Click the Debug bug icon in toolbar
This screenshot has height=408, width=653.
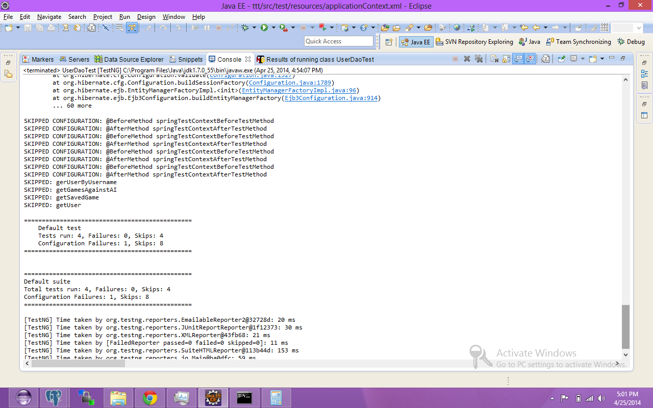pyautogui.click(x=245, y=28)
